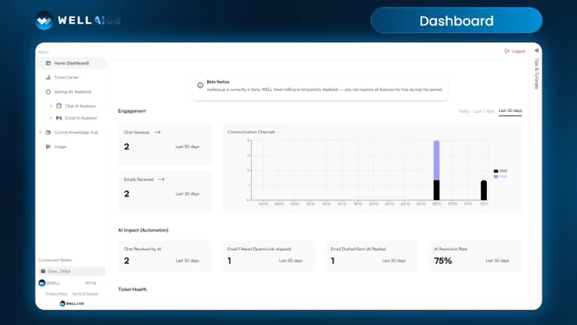Click the purple mail legend swatch
The image size is (577, 325).
click(496, 177)
